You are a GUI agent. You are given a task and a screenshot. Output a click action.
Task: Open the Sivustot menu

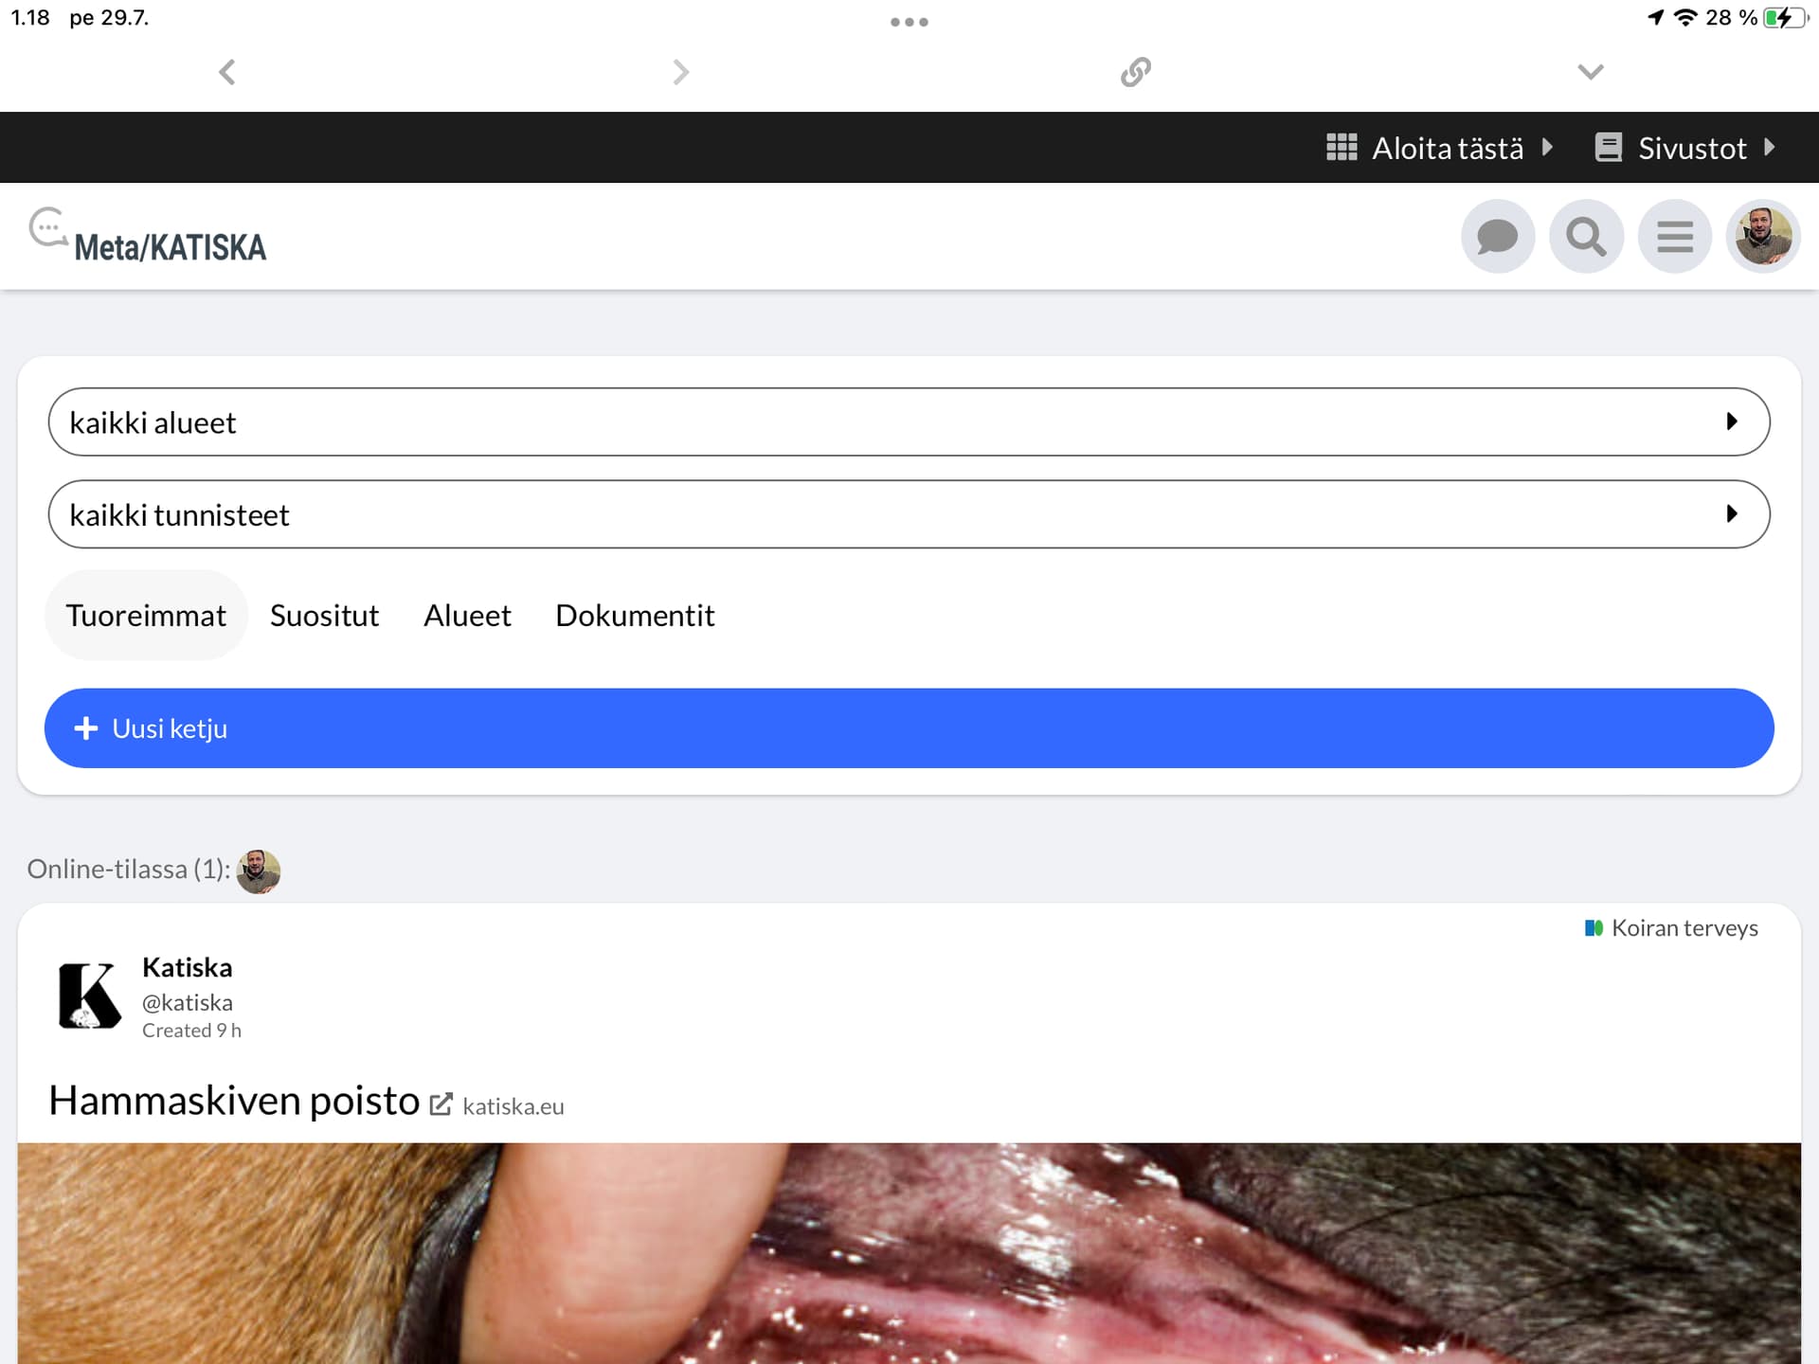[1685, 148]
